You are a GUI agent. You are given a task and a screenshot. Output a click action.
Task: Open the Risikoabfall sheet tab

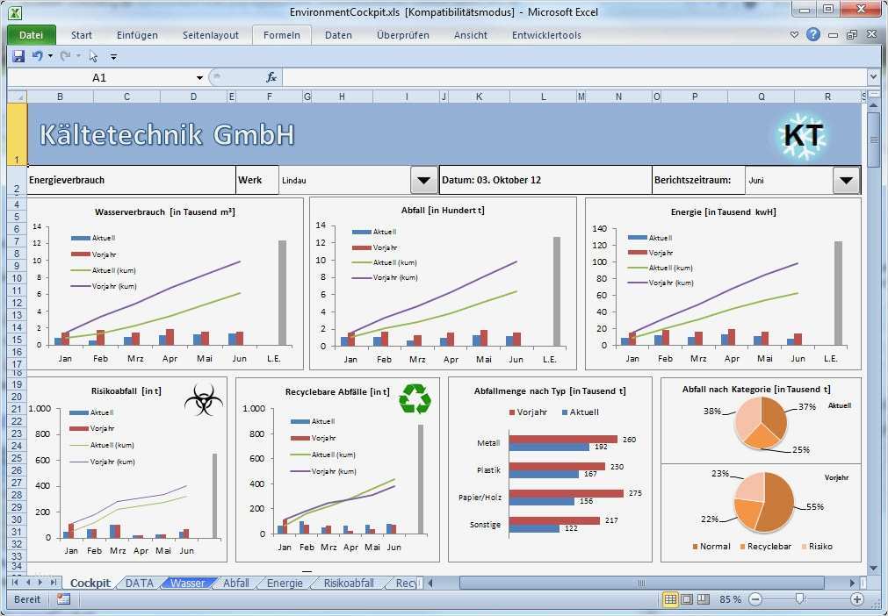(349, 583)
